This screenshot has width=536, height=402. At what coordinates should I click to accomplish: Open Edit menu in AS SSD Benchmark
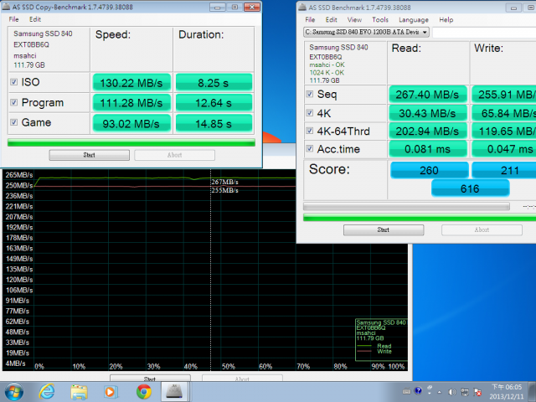332,20
